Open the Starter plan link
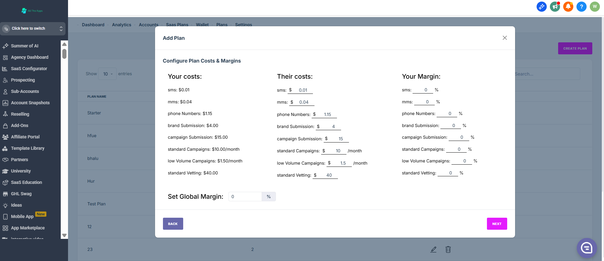Screen dimensions: 604x261 click(x=94, y=113)
